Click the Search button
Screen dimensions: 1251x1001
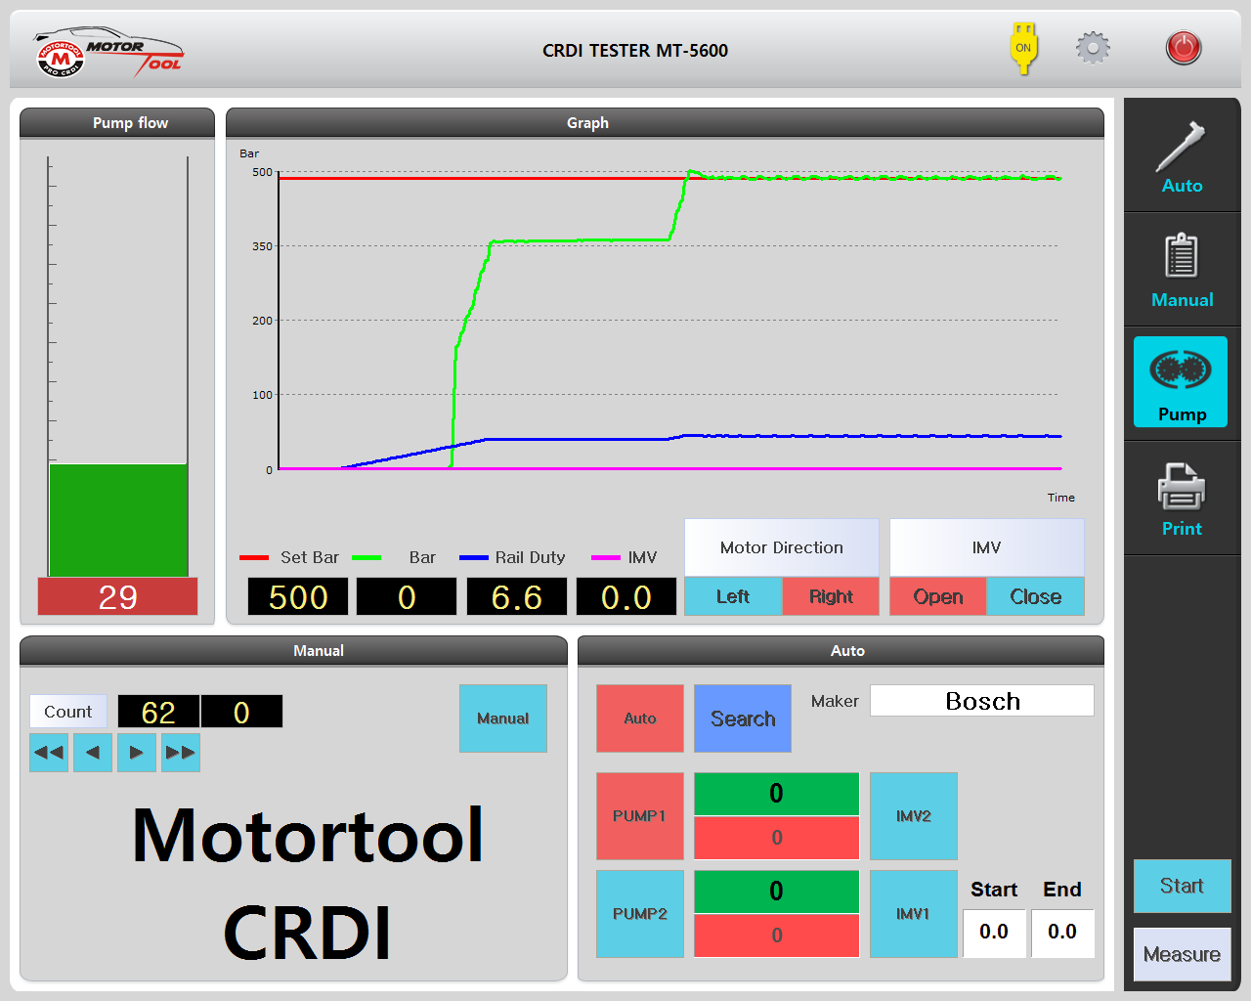tap(743, 718)
